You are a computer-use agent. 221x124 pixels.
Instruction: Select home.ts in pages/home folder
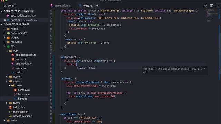(x=22, y=99)
